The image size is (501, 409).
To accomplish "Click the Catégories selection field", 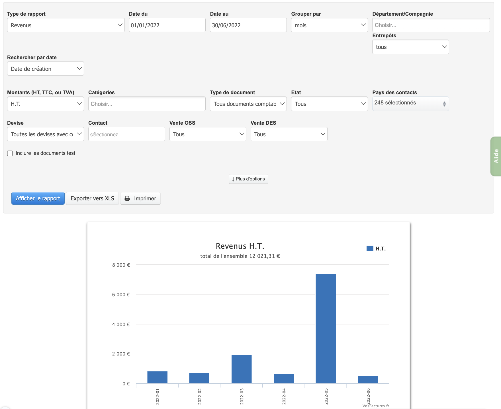I will pos(147,104).
